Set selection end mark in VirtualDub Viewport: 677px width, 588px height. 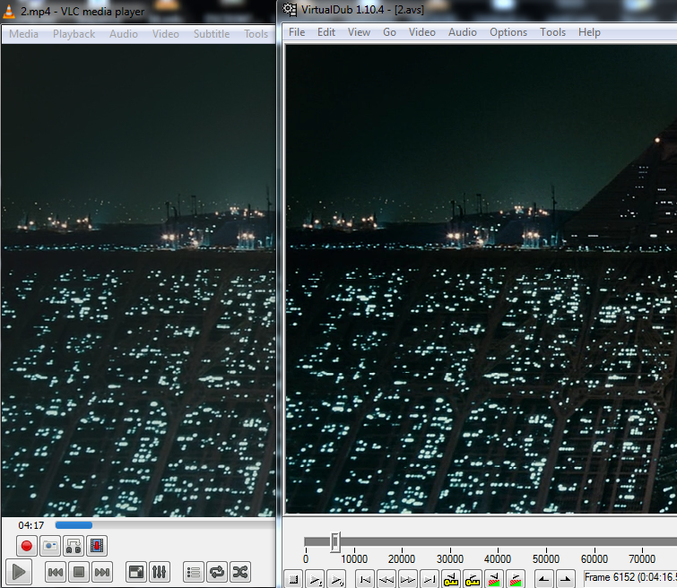point(565,579)
